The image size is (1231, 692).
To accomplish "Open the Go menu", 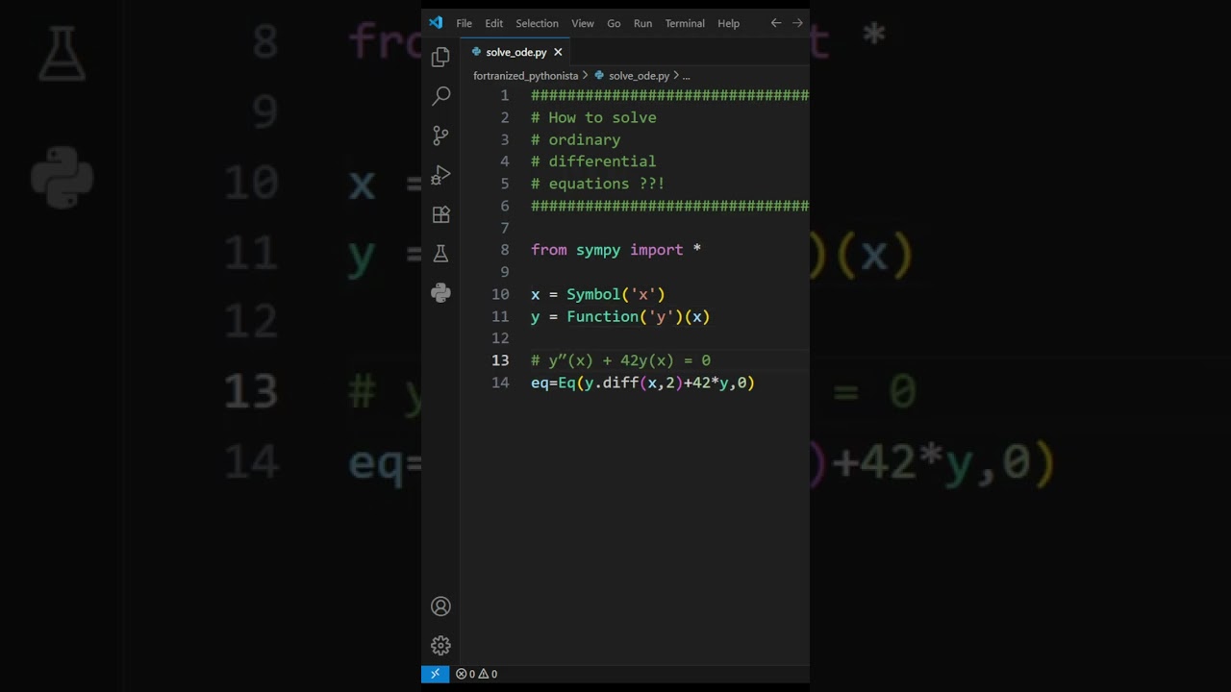I will point(614,23).
